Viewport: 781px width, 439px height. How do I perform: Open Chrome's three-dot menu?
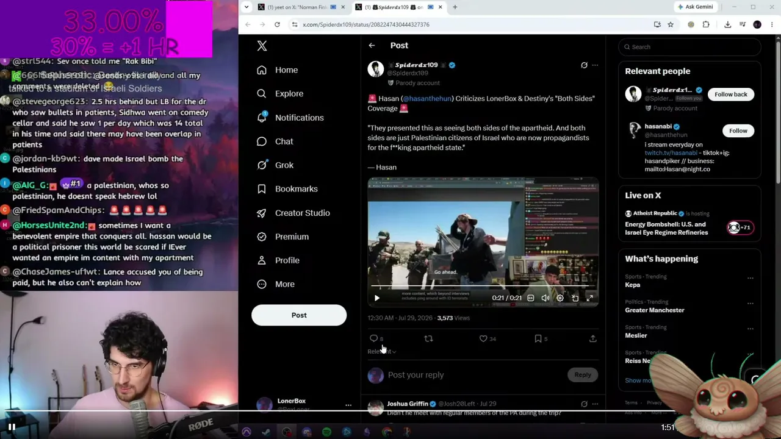(771, 24)
